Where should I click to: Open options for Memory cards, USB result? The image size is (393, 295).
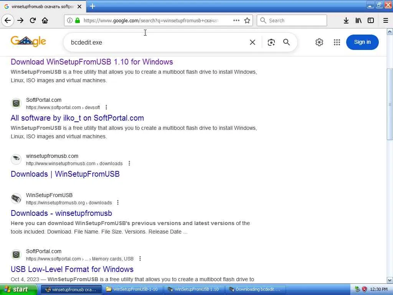[x=140, y=259]
